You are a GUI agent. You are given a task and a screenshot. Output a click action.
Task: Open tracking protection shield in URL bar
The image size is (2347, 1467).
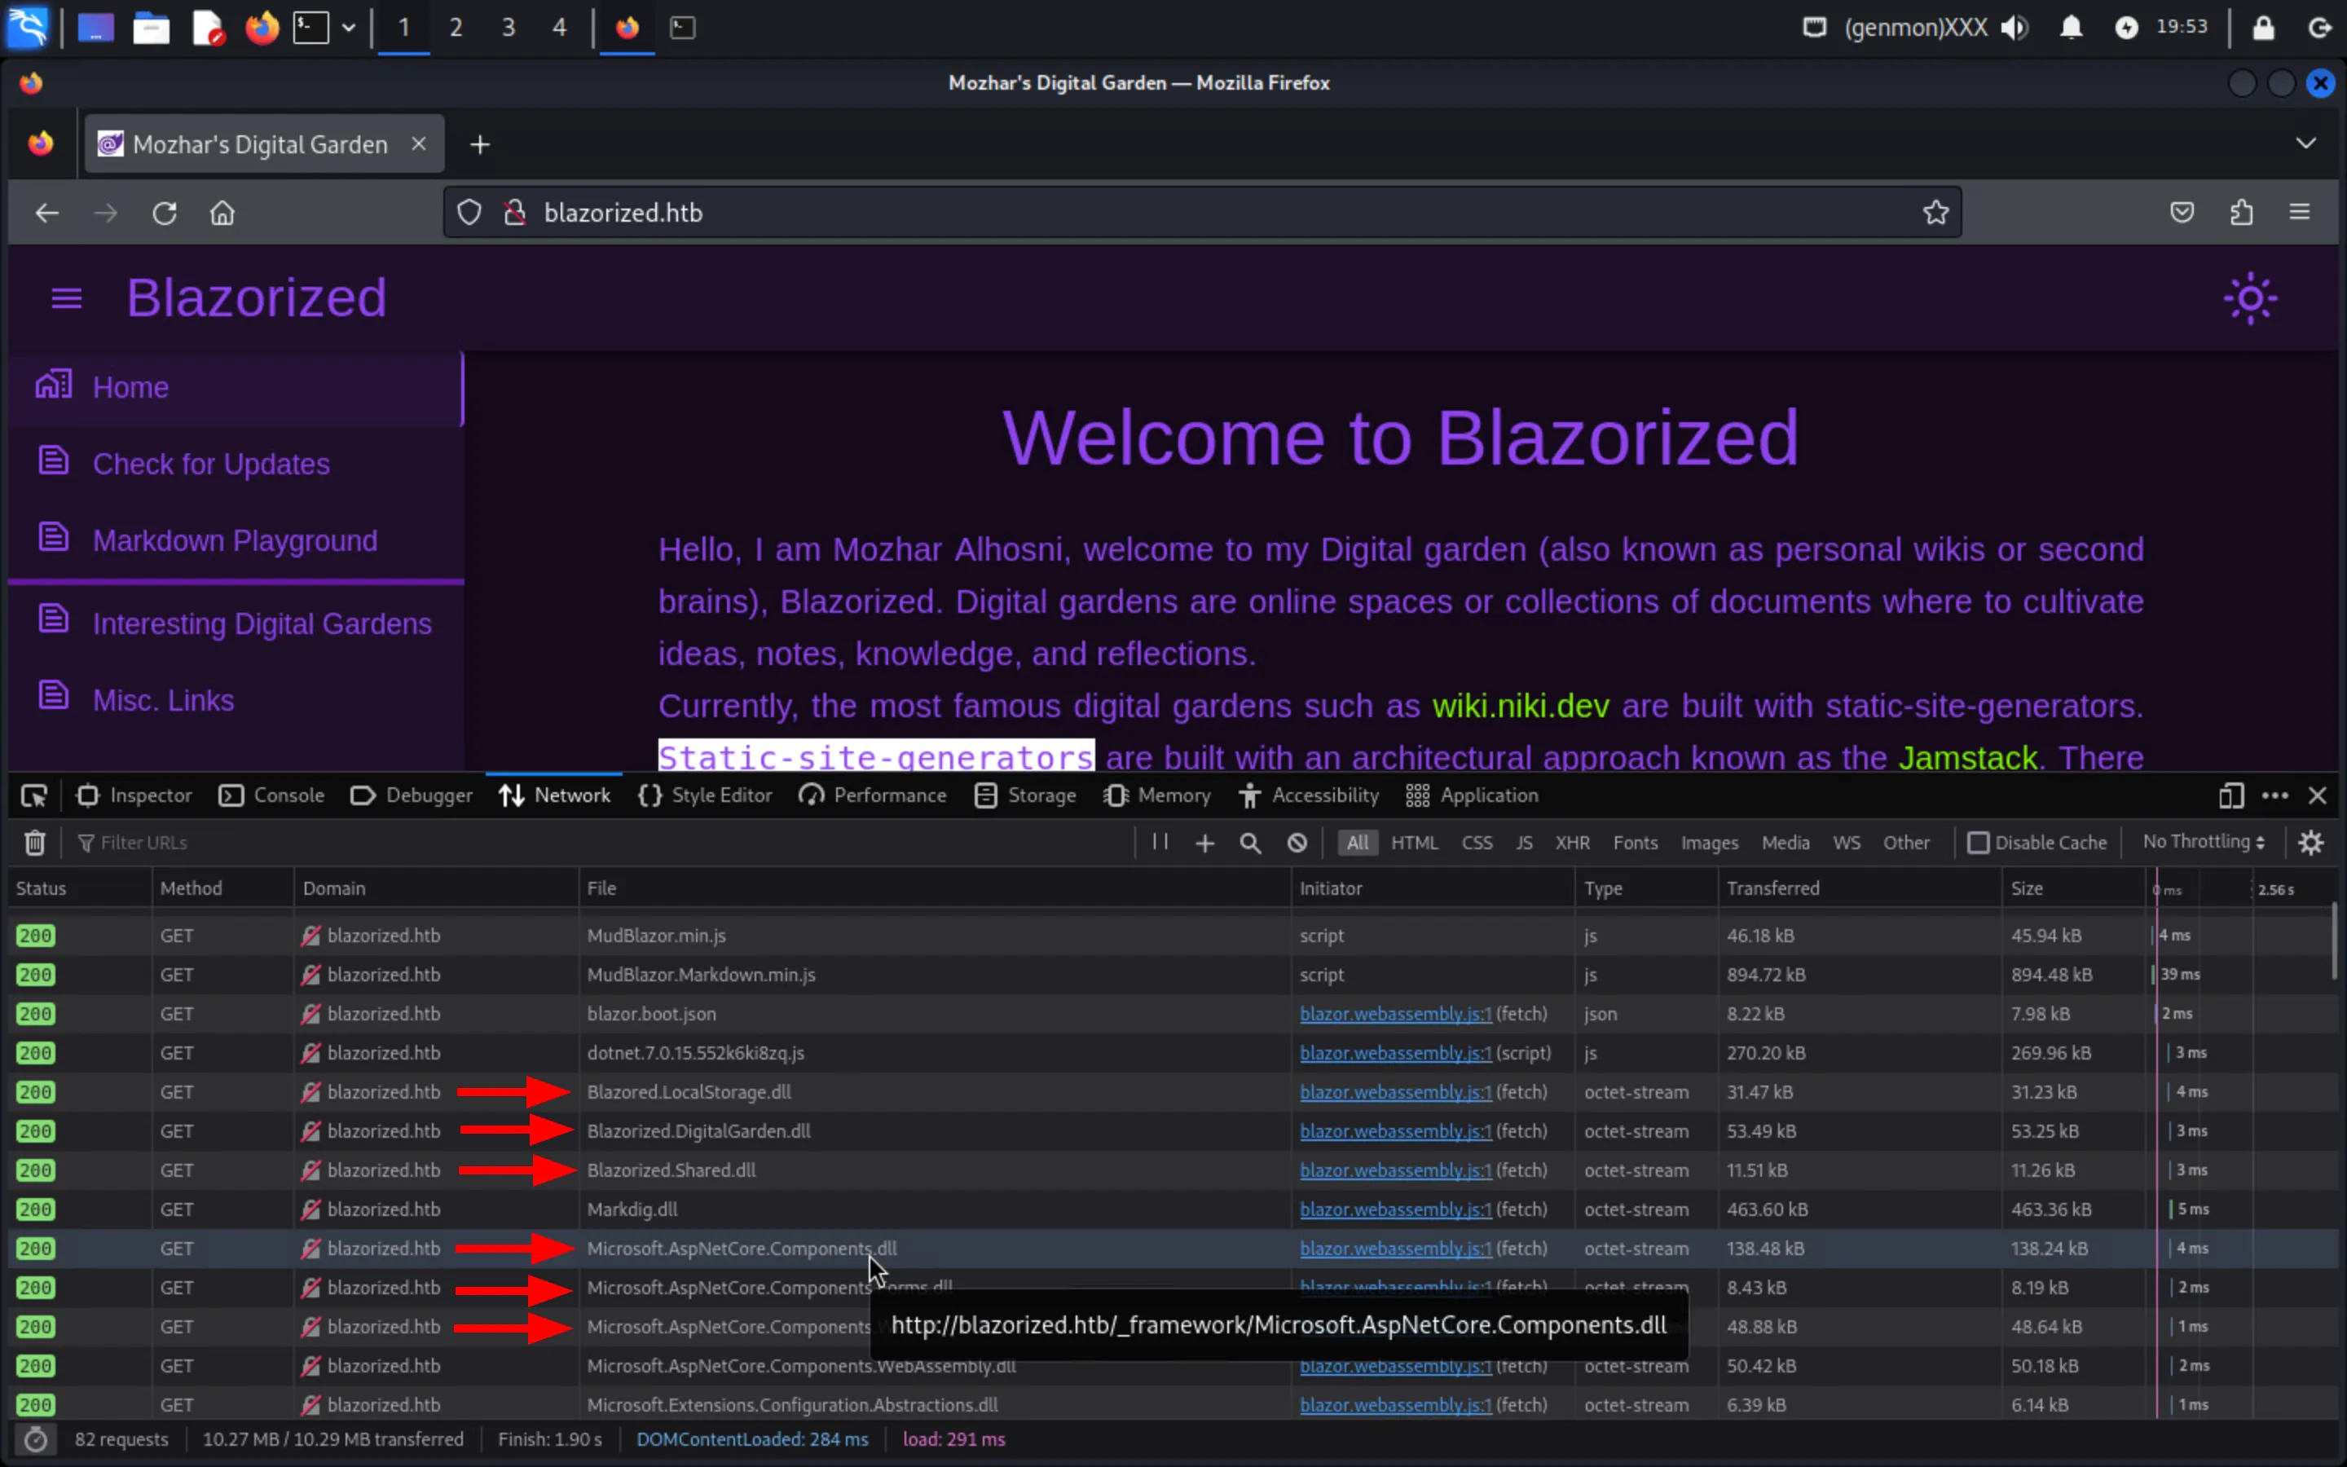click(469, 213)
